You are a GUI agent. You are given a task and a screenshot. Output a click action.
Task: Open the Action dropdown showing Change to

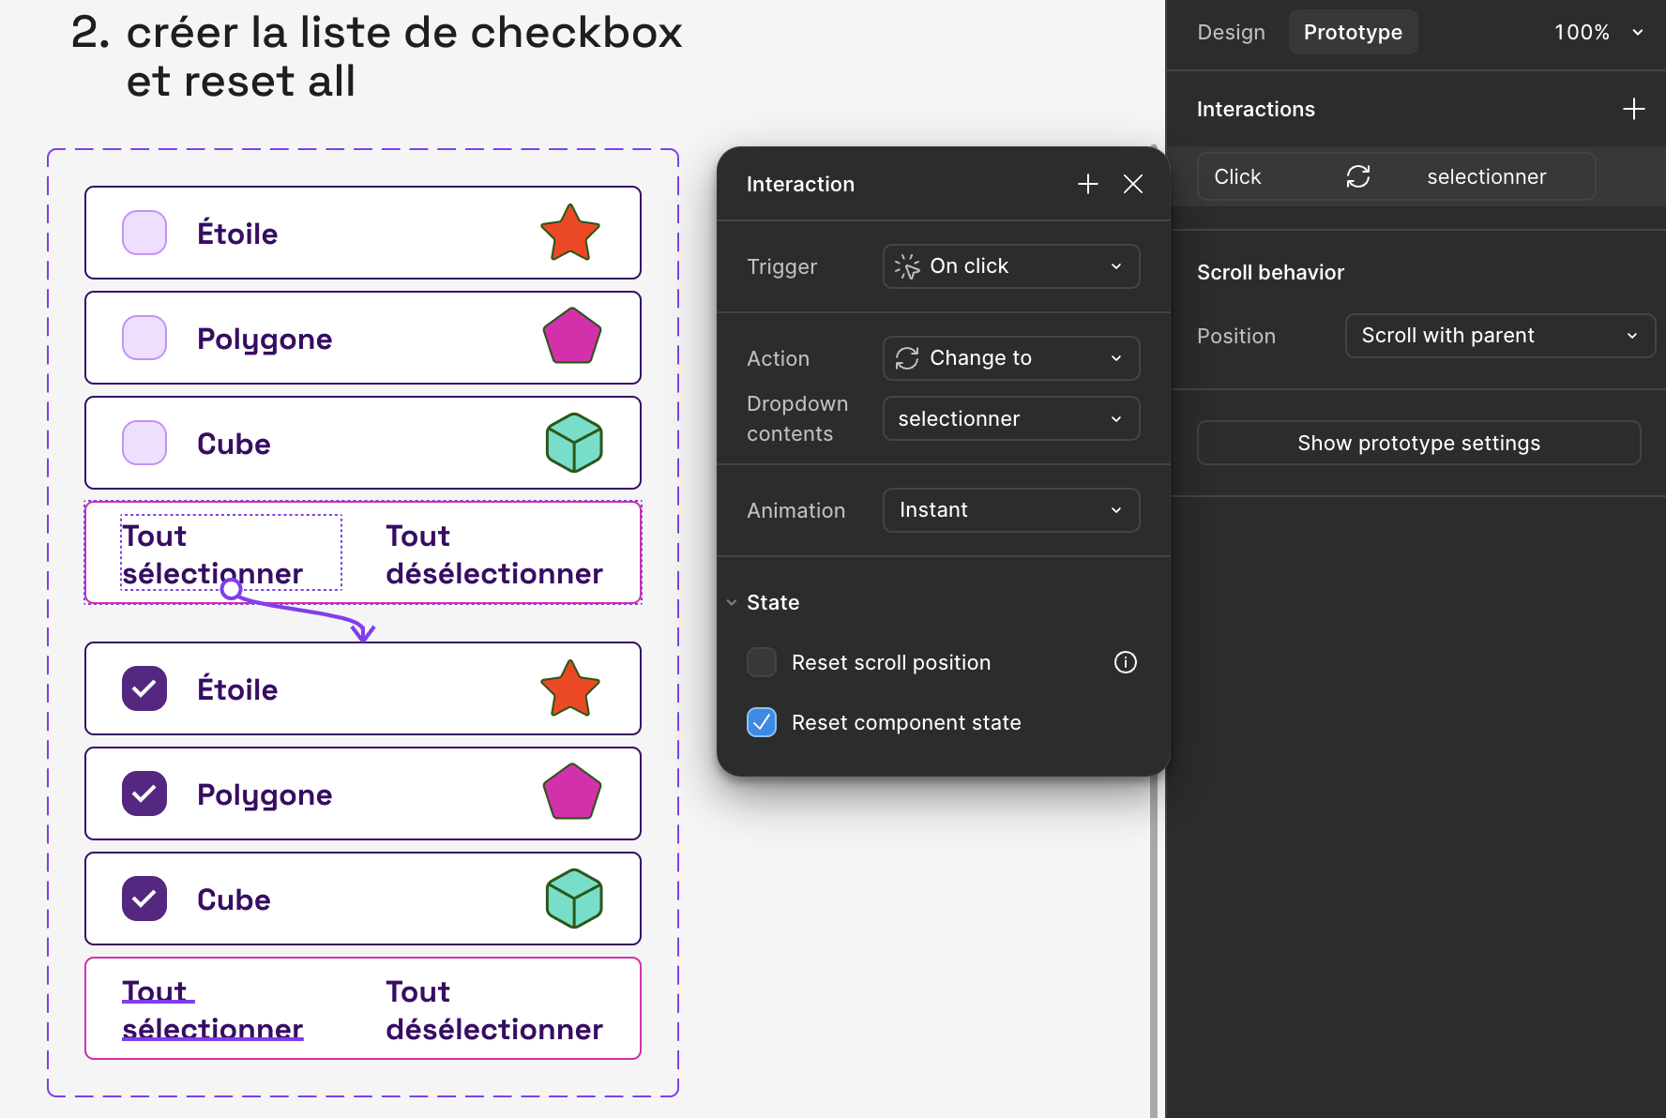(x=1010, y=358)
